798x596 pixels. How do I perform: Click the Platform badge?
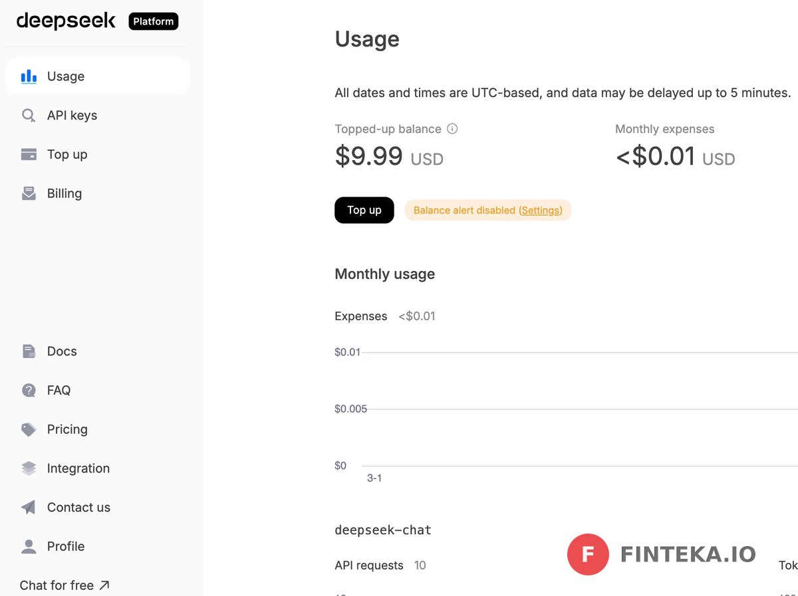pyautogui.click(x=154, y=21)
